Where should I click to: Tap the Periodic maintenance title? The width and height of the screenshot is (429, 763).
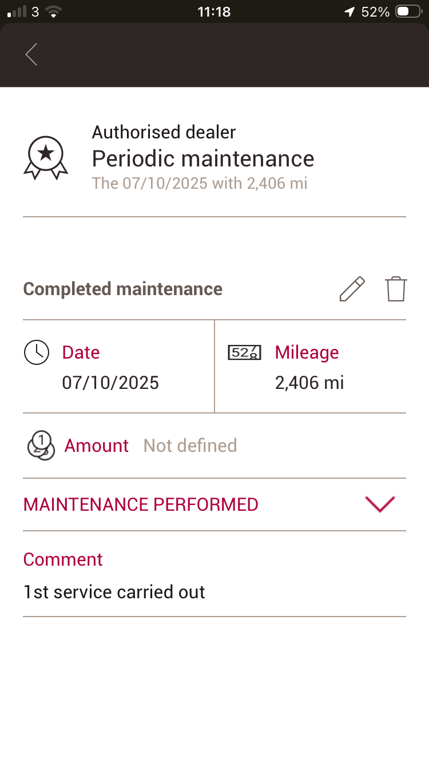(x=203, y=158)
